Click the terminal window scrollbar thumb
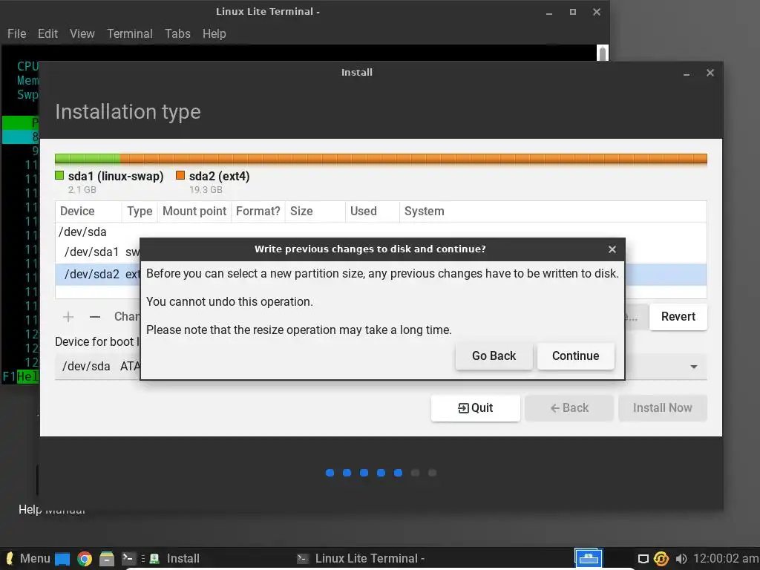Image resolution: width=760 pixels, height=570 pixels. [x=603, y=53]
